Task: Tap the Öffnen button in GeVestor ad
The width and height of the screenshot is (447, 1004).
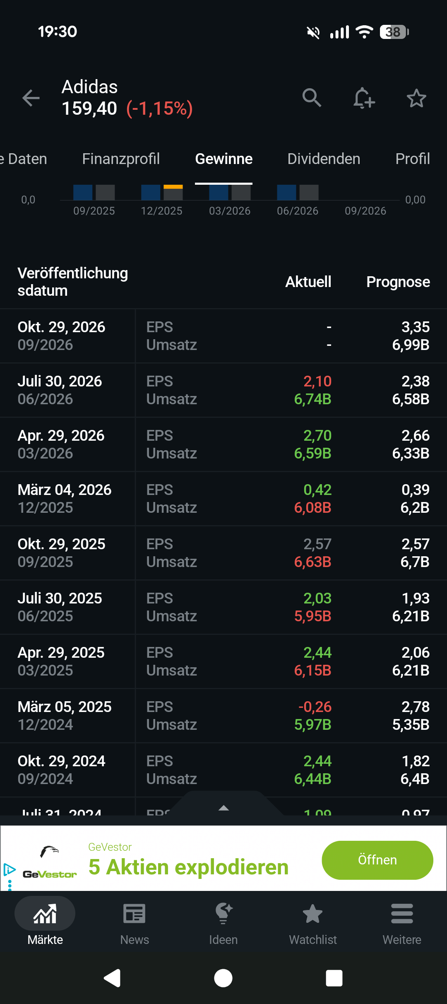Action: [x=377, y=860]
